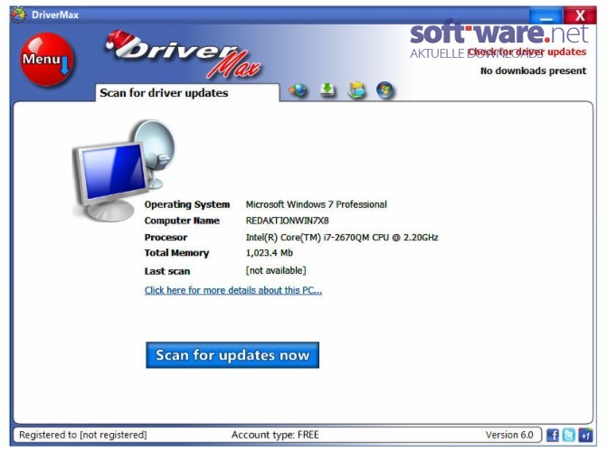The height and width of the screenshot is (452, 607).
Task: Click the Last scan label
Action: tap(167, 271)
